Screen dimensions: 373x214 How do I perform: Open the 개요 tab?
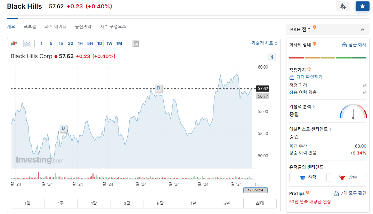(x=11, y=26)
